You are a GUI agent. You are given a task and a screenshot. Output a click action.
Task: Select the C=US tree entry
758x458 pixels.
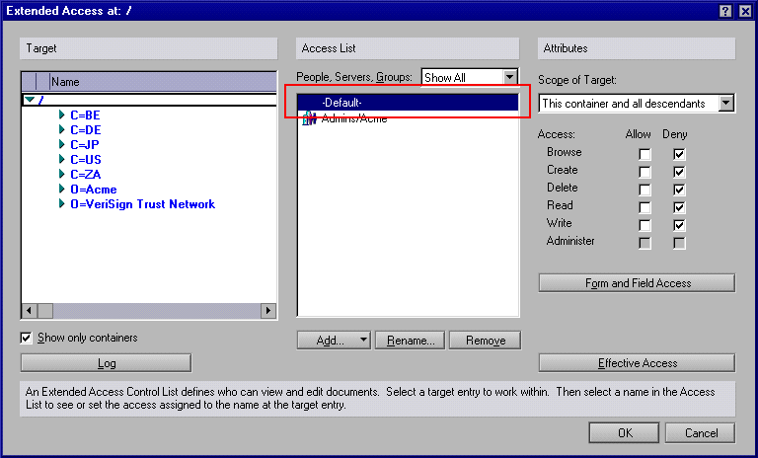pos(86,160)
